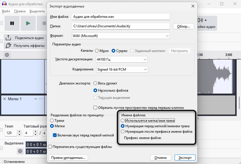Uncheck Включая звук перед первой меткой
This screenshot has width=241, height=164.
point(55,135)
